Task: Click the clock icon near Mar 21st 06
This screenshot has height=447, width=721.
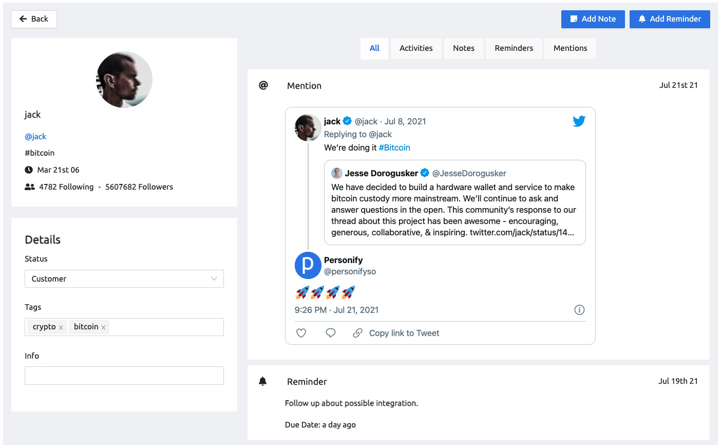Action: (x=29, y=170)
